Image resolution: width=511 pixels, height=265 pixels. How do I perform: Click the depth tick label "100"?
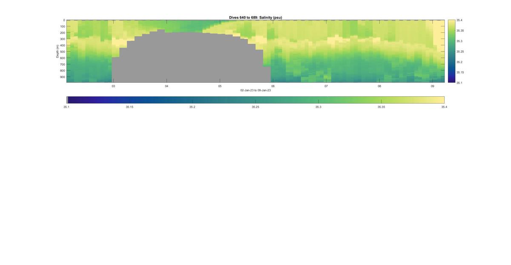tap(62, 26)
